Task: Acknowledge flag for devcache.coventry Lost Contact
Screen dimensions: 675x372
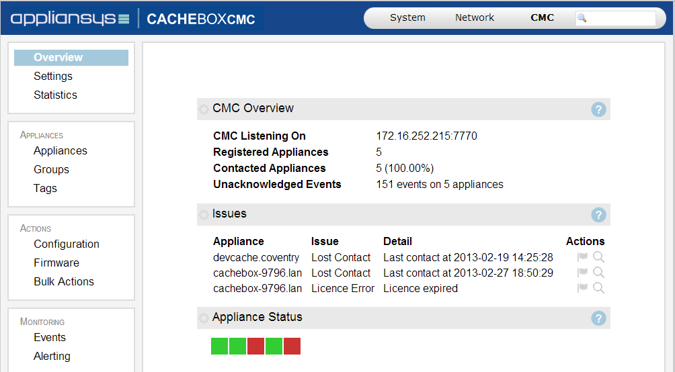Action: click(x=582, y=257)
